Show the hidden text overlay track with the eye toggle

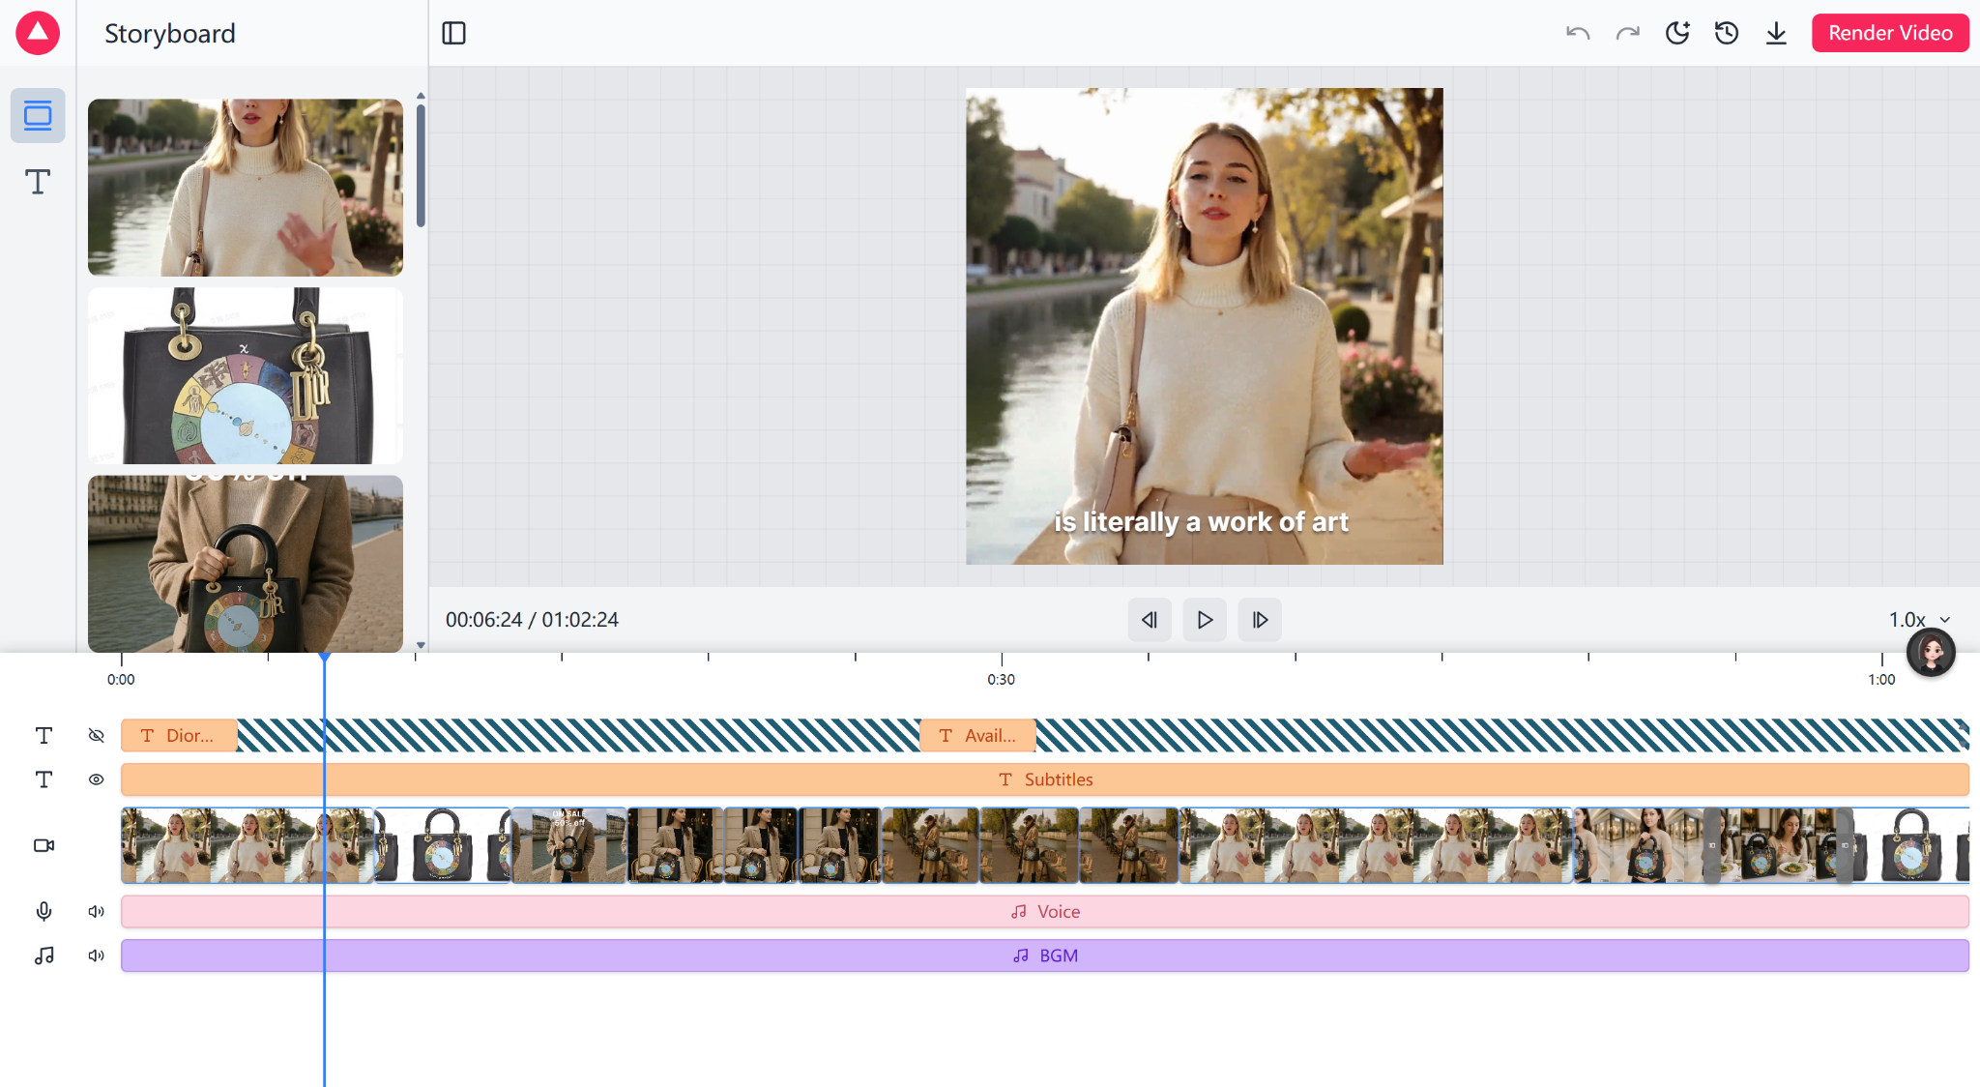coord(96,735)
